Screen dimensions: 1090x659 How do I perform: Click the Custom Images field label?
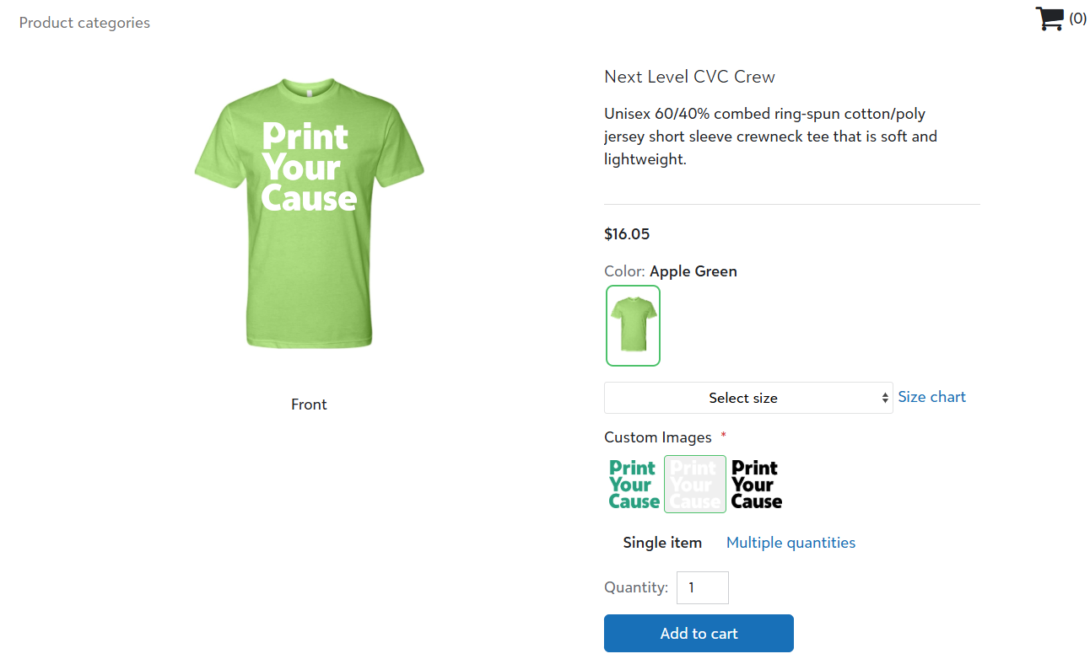658,437
